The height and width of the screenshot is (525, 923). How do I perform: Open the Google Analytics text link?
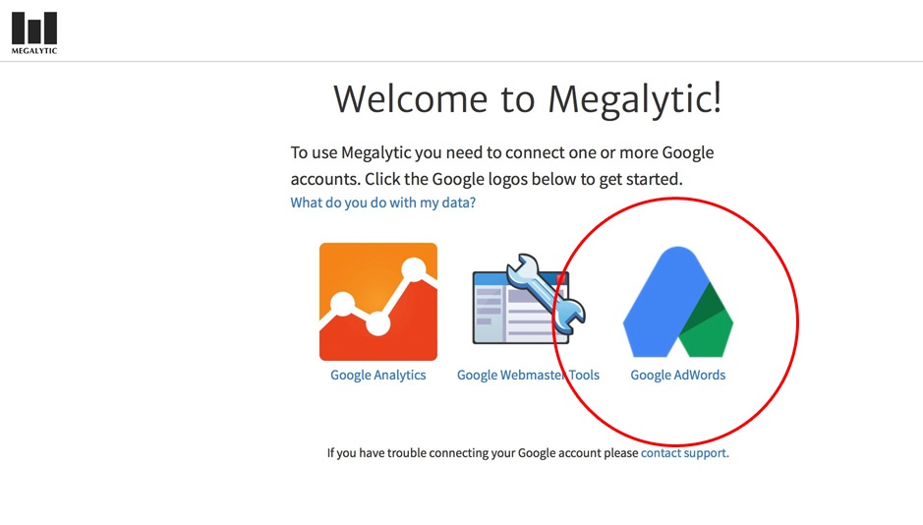(377, 375)
